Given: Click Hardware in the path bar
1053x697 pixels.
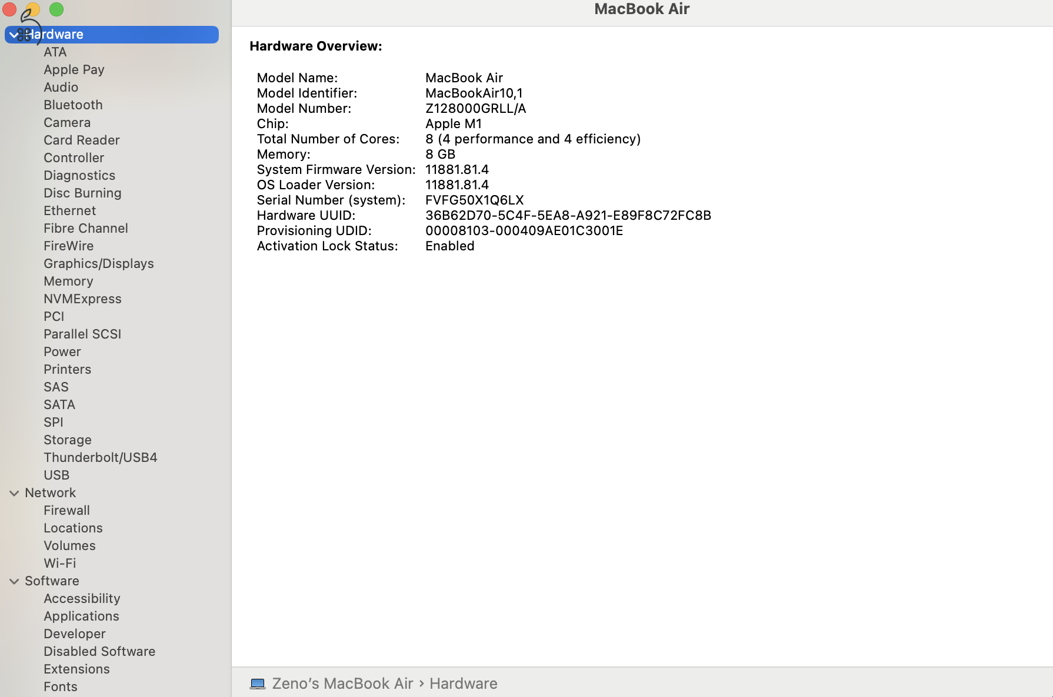Looking at the screenshot, I should pyautogui.click(x=463, y=683).
